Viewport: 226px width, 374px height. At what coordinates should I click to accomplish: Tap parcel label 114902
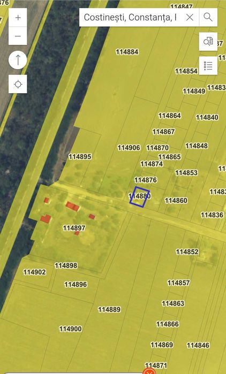coord(35,272)
